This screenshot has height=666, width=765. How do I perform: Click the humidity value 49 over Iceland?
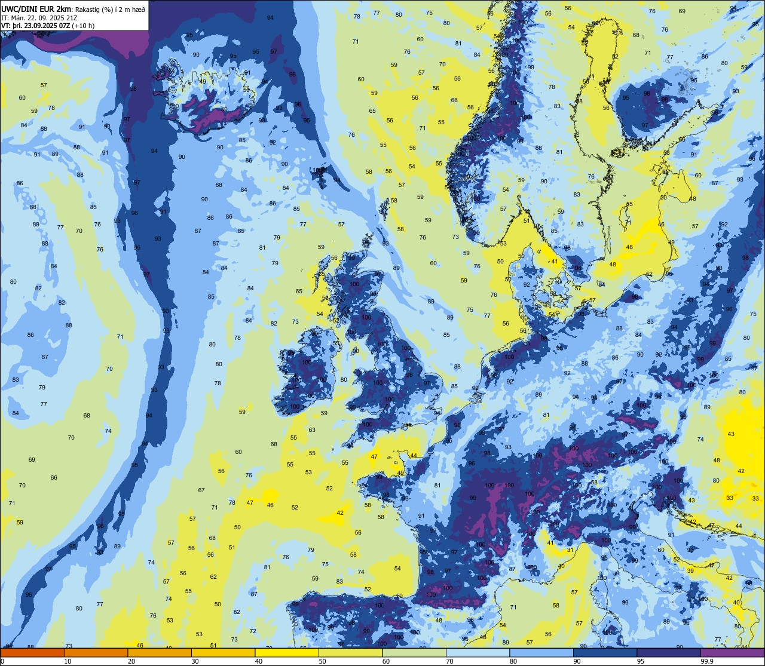click(203, 82)
